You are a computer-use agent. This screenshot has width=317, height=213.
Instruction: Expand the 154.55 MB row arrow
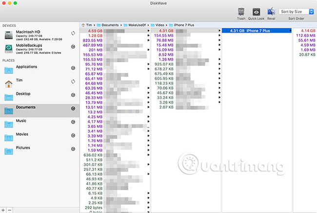click(x=219, y=35)
